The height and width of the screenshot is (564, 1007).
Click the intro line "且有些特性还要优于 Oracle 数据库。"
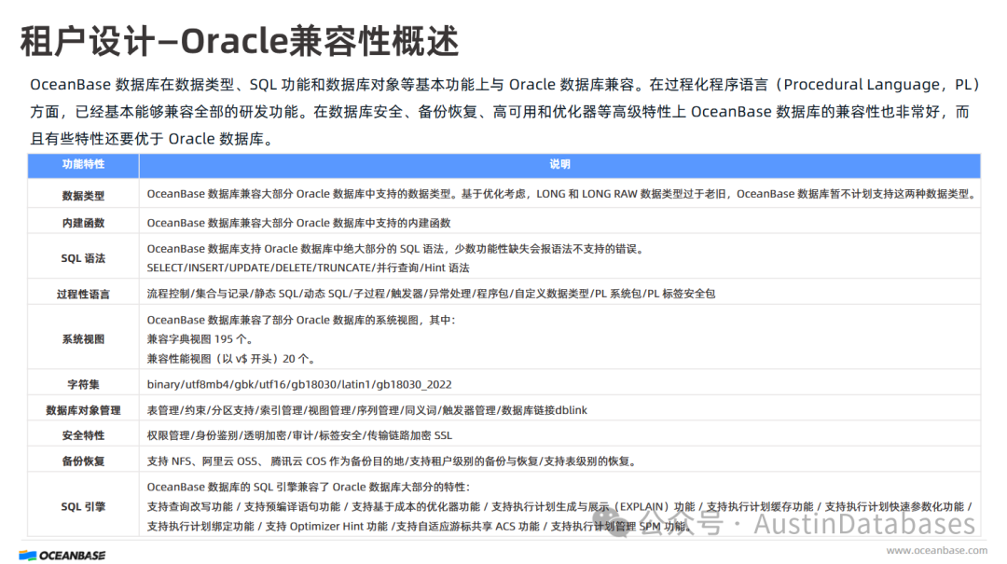(x=153, y=139)
